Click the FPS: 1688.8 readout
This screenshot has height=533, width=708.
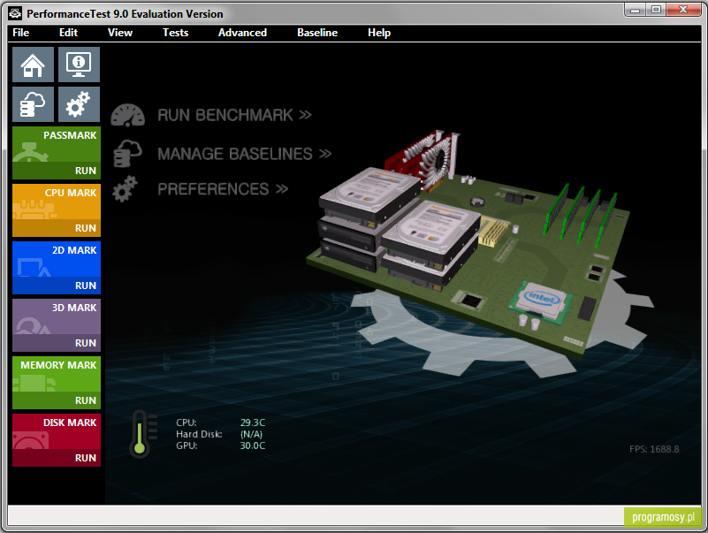tap(654, 449)
